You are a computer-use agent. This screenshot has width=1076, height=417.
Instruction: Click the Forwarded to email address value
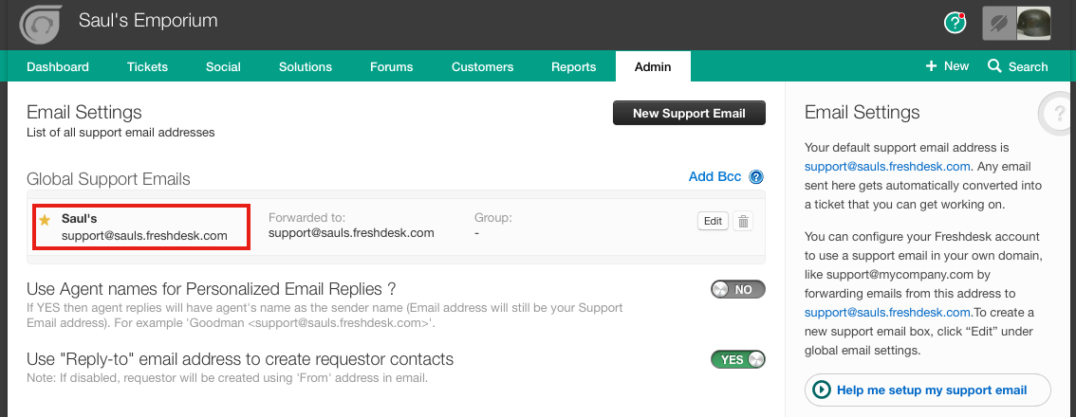point(351,233)
